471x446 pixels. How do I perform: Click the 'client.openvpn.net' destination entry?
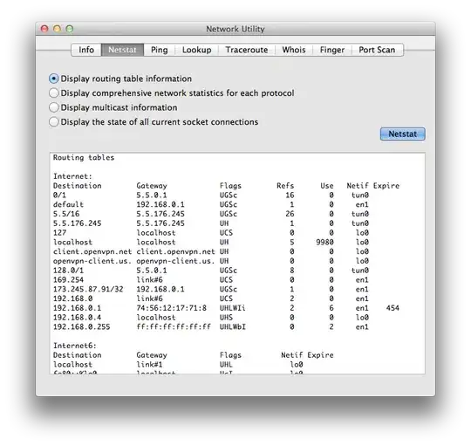92,251
